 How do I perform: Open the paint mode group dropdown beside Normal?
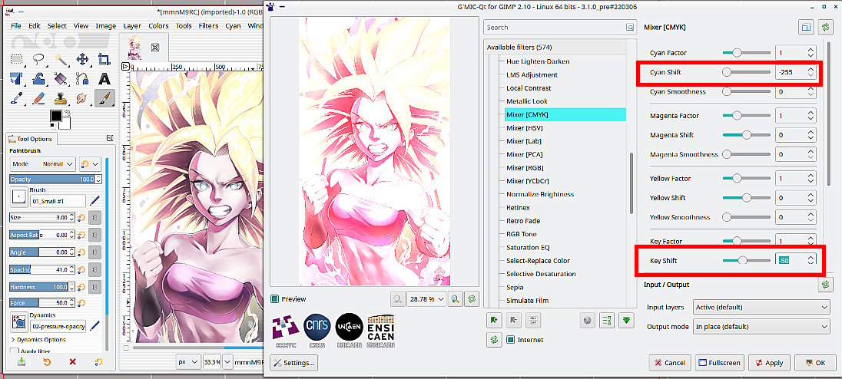click(90, 163)
